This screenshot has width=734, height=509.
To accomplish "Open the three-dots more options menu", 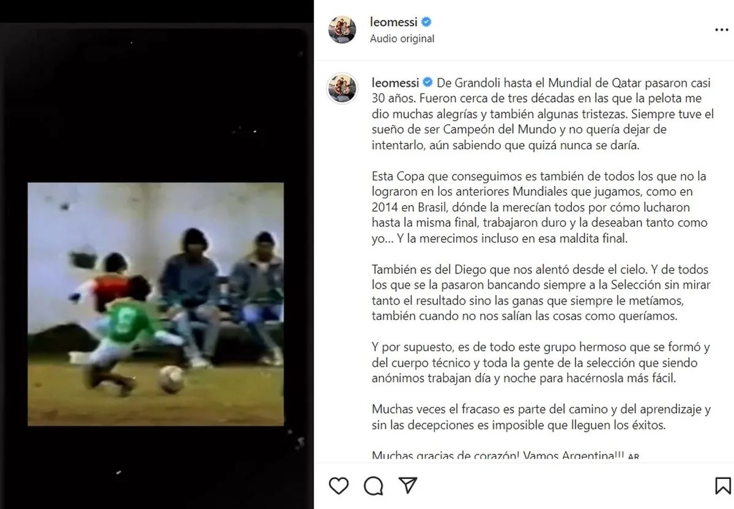I will point(721,29).
